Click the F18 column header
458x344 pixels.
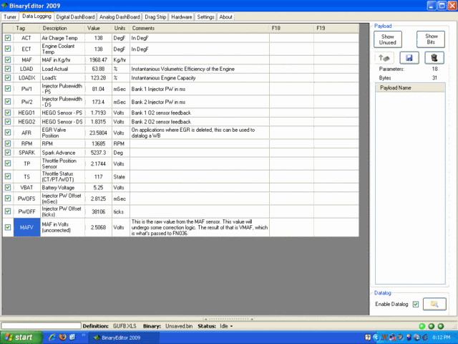pos(291,28)
